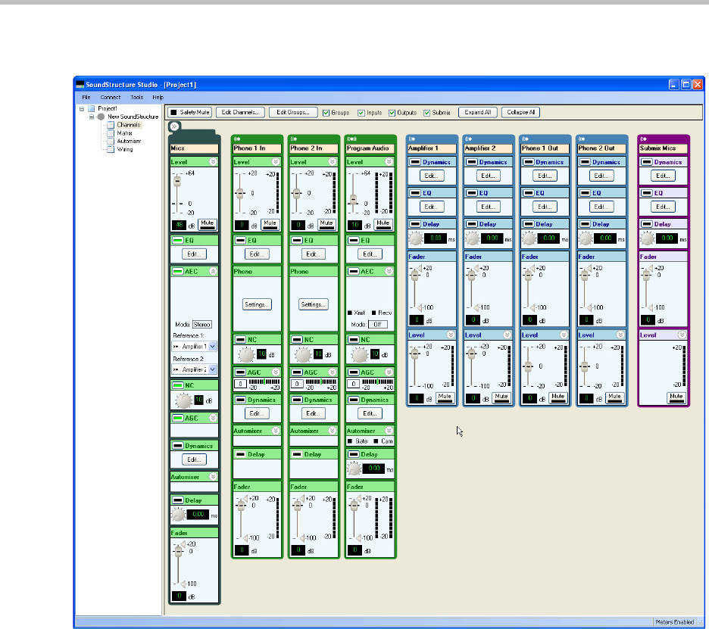
Task: Click the Delay knob in Amplifier 1
Action: click(x=415, y=238)
